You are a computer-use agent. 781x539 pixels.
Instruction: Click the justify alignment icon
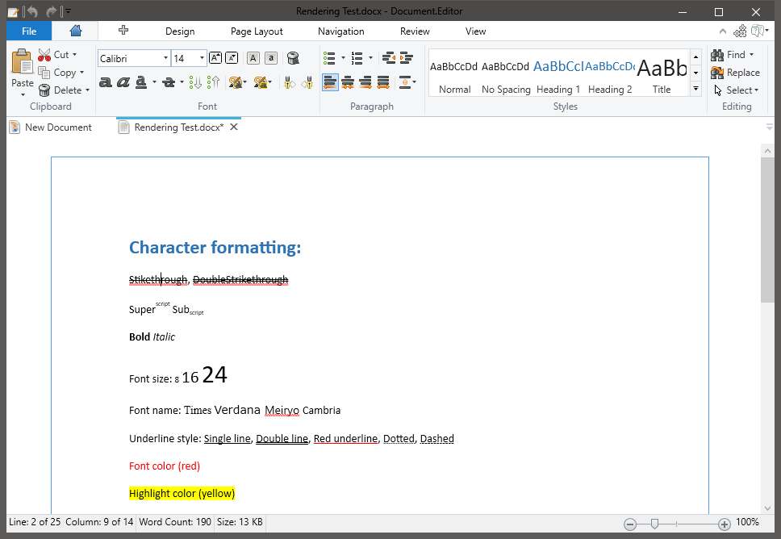point(383,82)
